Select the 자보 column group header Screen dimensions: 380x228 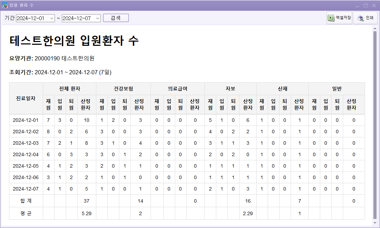tap(230, 89)
